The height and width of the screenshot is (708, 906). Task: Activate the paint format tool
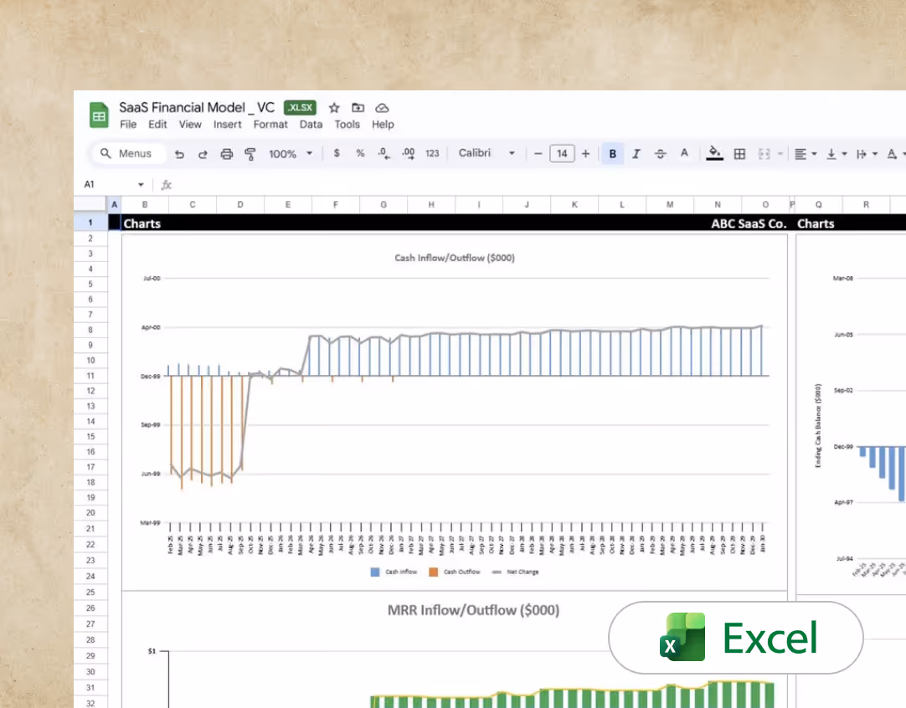250,154
